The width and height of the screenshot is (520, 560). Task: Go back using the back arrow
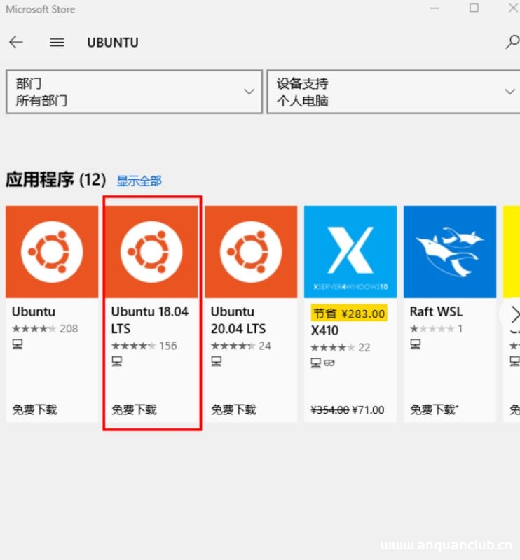[x=16, y=42]
